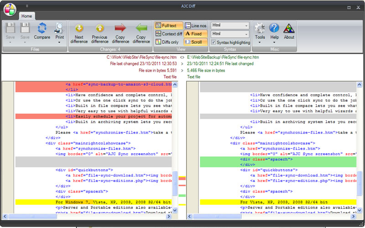365x228 pixels.
Task: Open the second Html syntax dropdown
Action: [x=230, y=34]
